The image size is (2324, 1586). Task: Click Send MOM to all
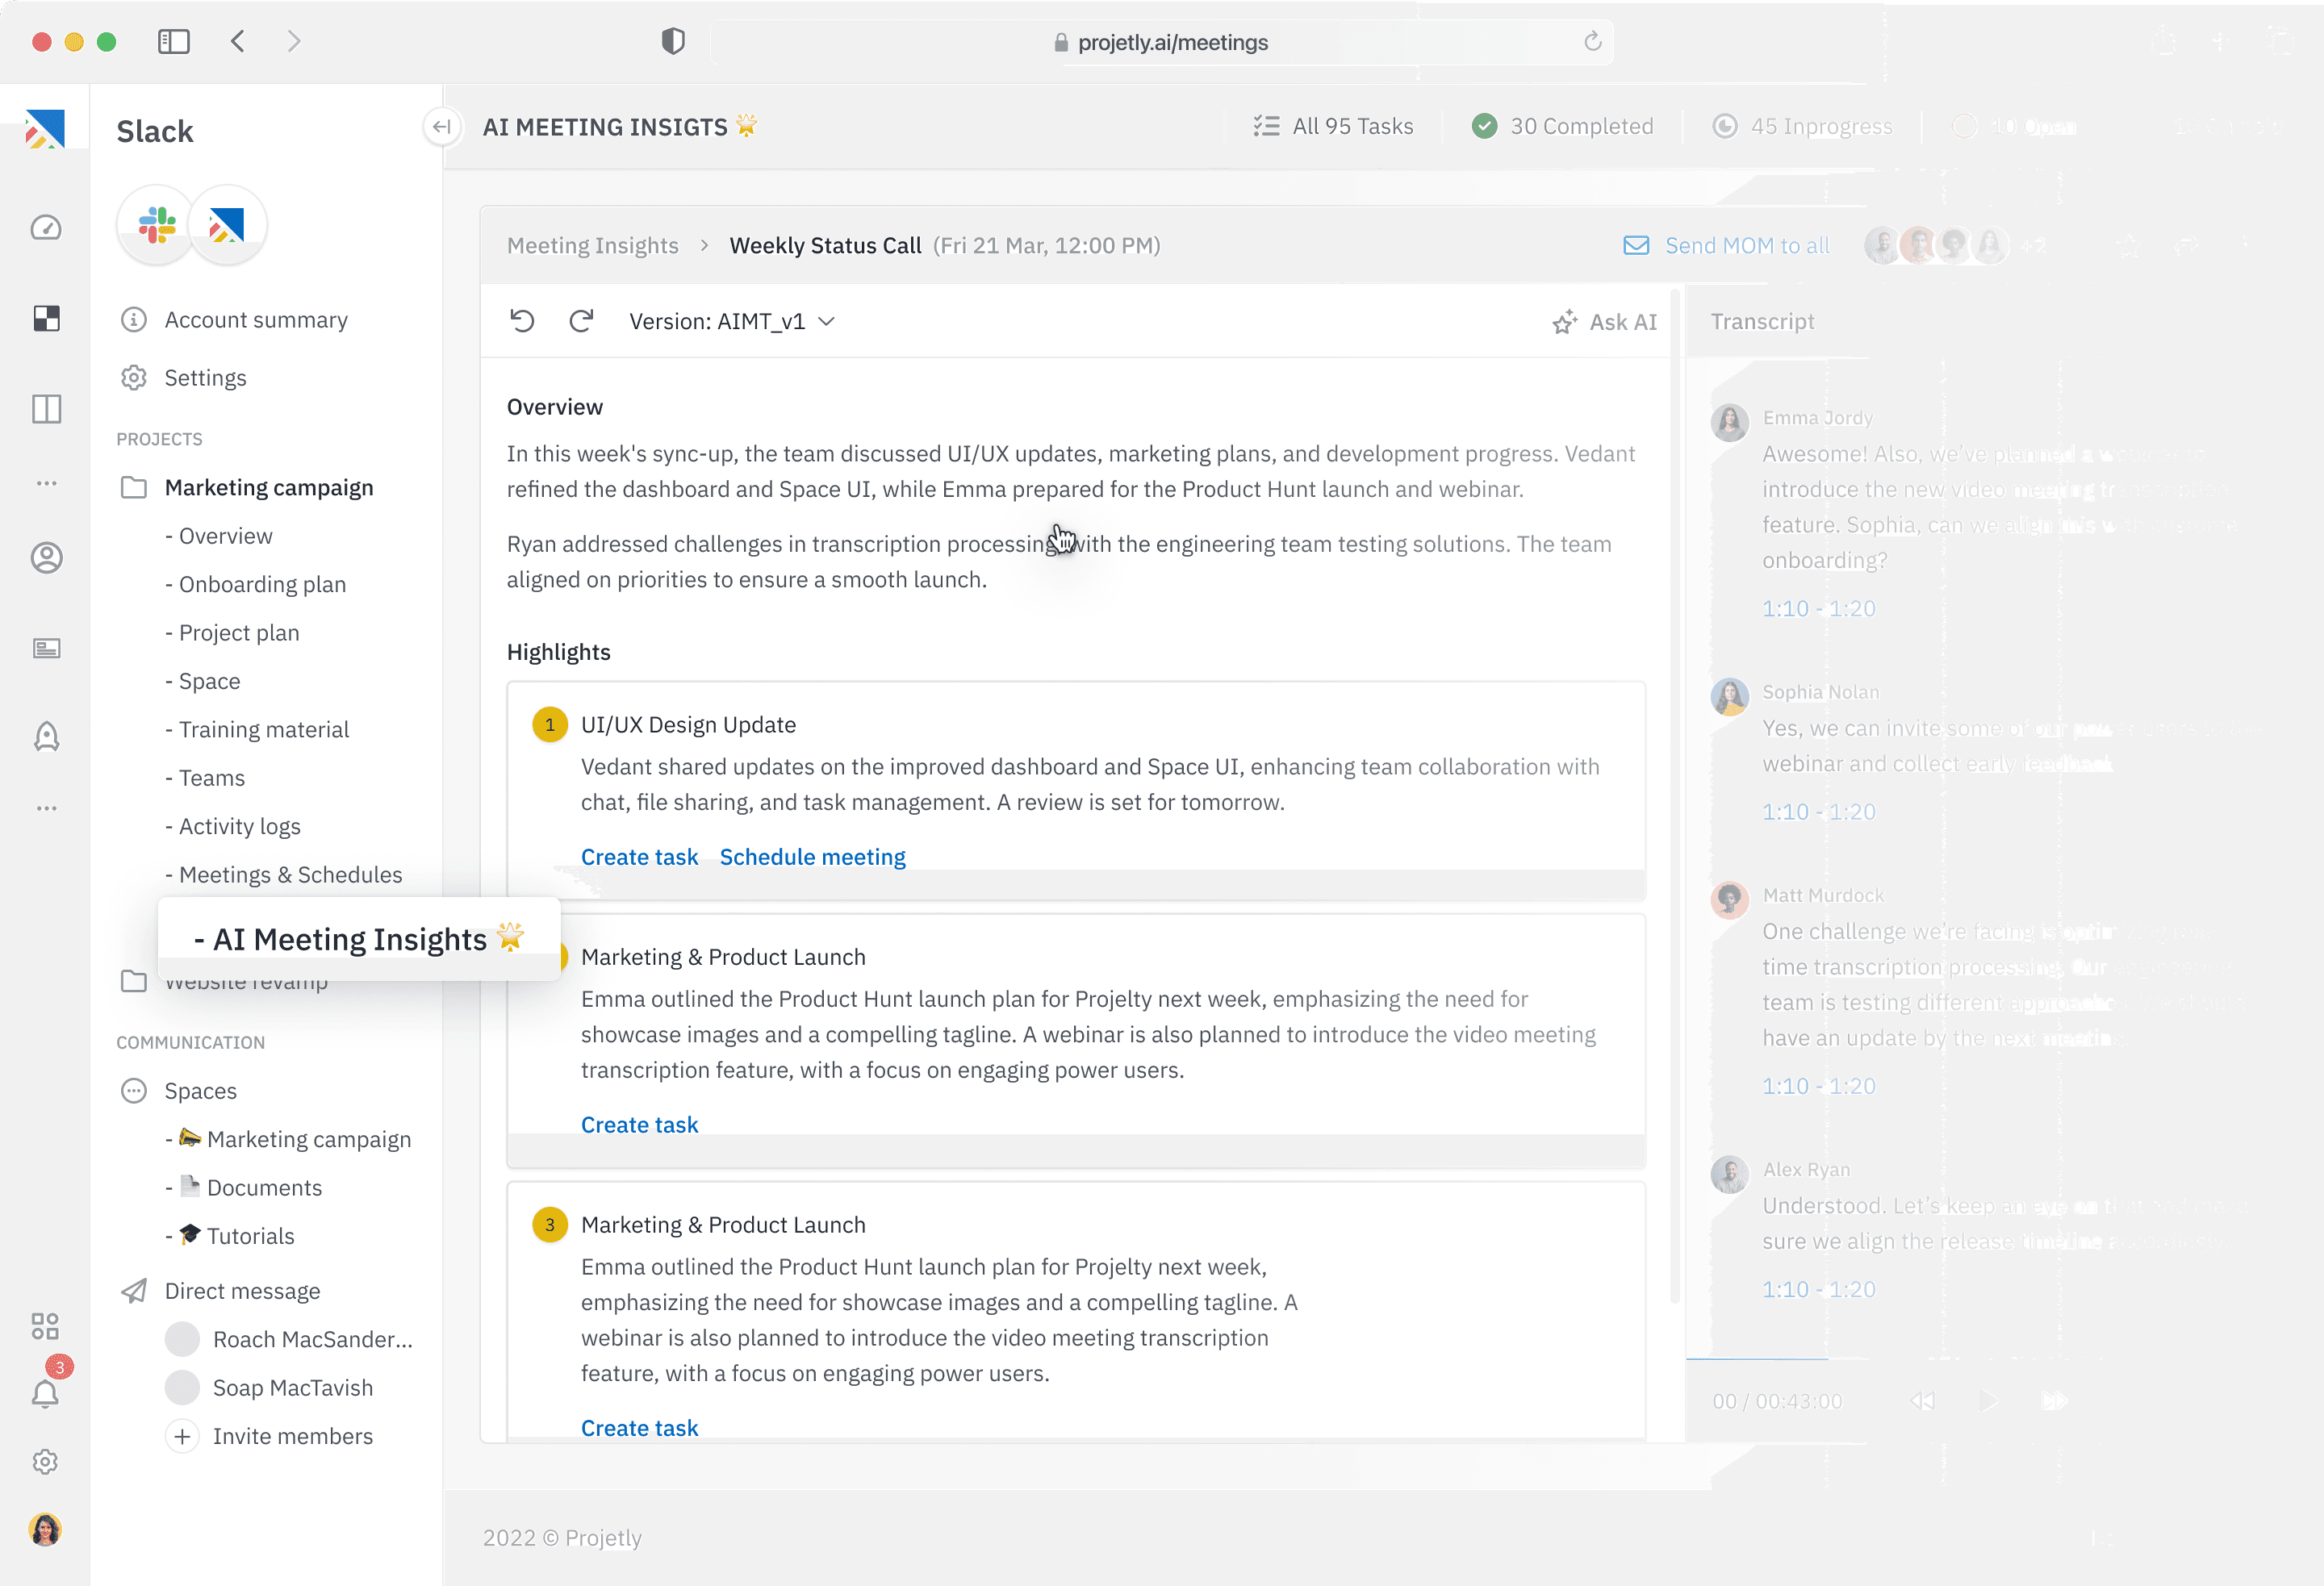click(1727, 245)
